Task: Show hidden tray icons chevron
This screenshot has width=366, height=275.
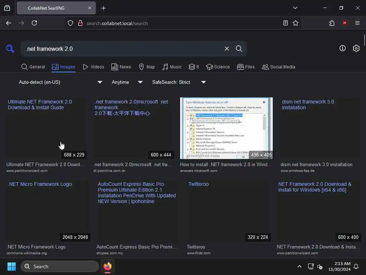Action: tap(299, 266)
